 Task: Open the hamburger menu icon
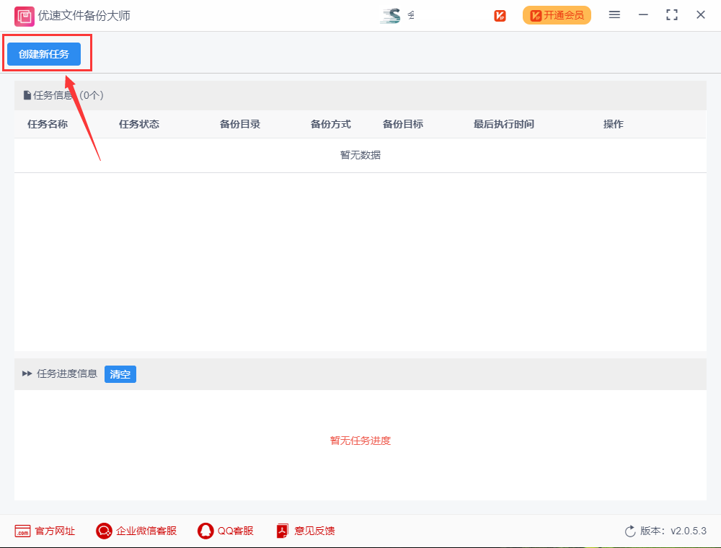click(x=614, y=14)
